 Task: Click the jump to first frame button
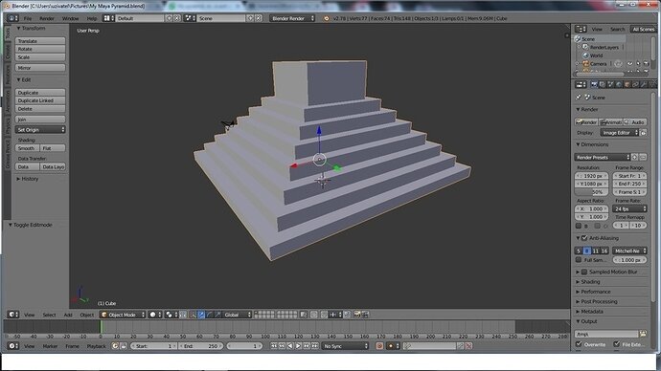tap(274, 346)
